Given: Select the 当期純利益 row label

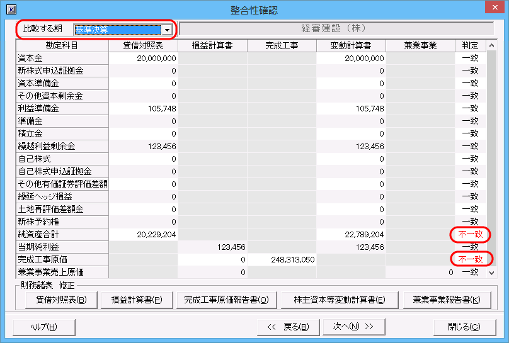Looking at the screenshot, I should pyautogui.click(x=62, y=247).
